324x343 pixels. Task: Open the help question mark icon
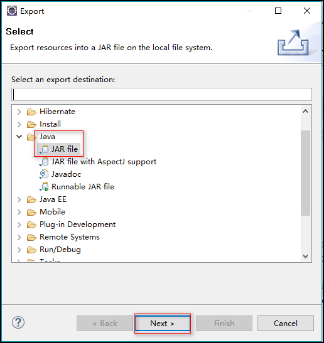pyautogui.click(x=18, y=322)
